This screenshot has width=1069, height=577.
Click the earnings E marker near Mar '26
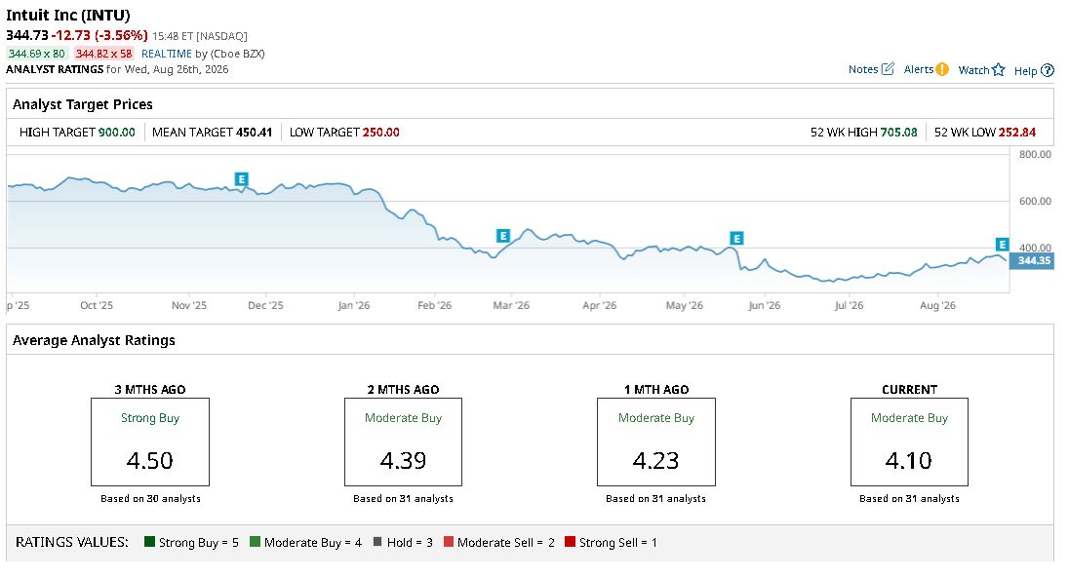(503, 236)
